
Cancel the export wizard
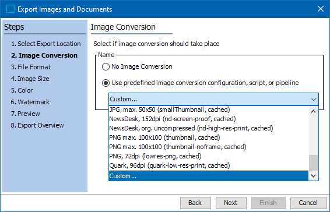308,203
